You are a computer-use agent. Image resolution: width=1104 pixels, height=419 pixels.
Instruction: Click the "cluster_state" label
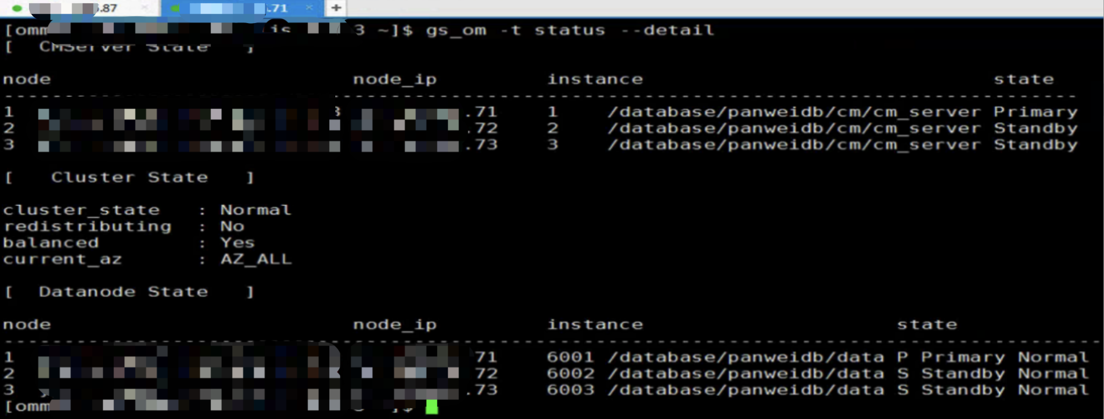point(82,210)
